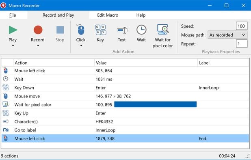
Task: Click the text icon of Character(s) row
Action: pyautogui.click(x=6, y=121)
